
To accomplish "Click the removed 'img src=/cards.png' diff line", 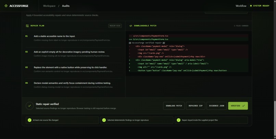I will click(x=189, y=53).
